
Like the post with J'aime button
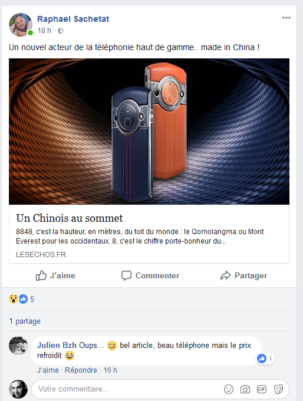pyautogui.click(x=55, y=275)
